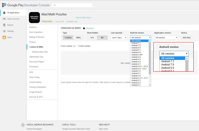Click Google Payments Merchant Center link
This screenshot has height=131, width=199.
[x=76, y=129]
